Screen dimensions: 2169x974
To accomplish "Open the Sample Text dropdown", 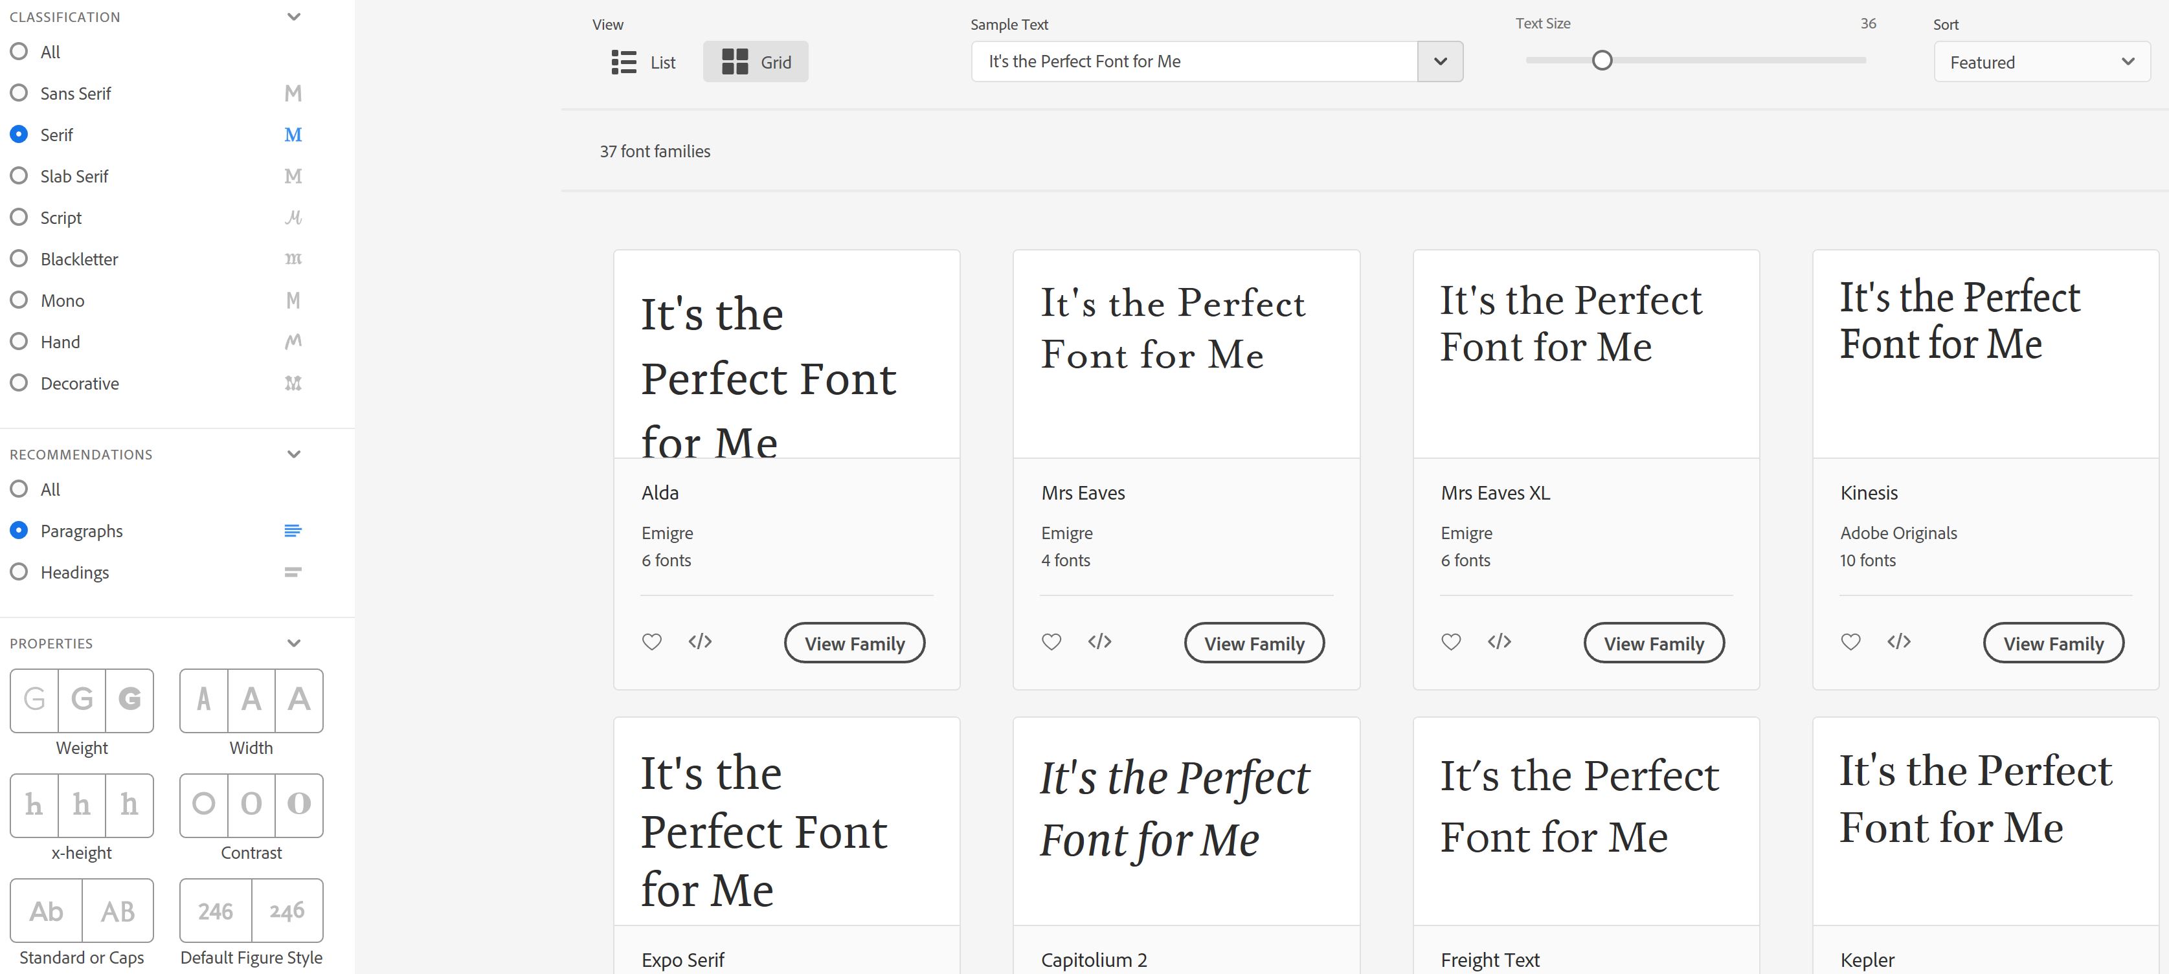I will tap(1440, 61).
